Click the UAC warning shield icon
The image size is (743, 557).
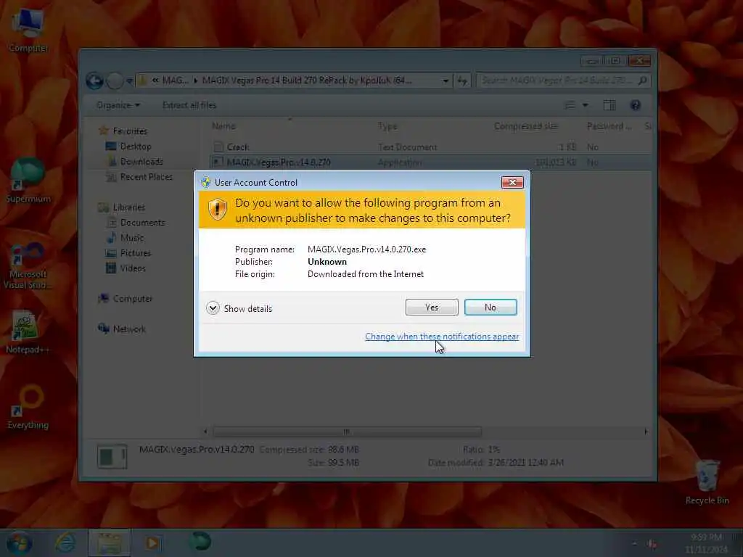(x=218, y=210)
